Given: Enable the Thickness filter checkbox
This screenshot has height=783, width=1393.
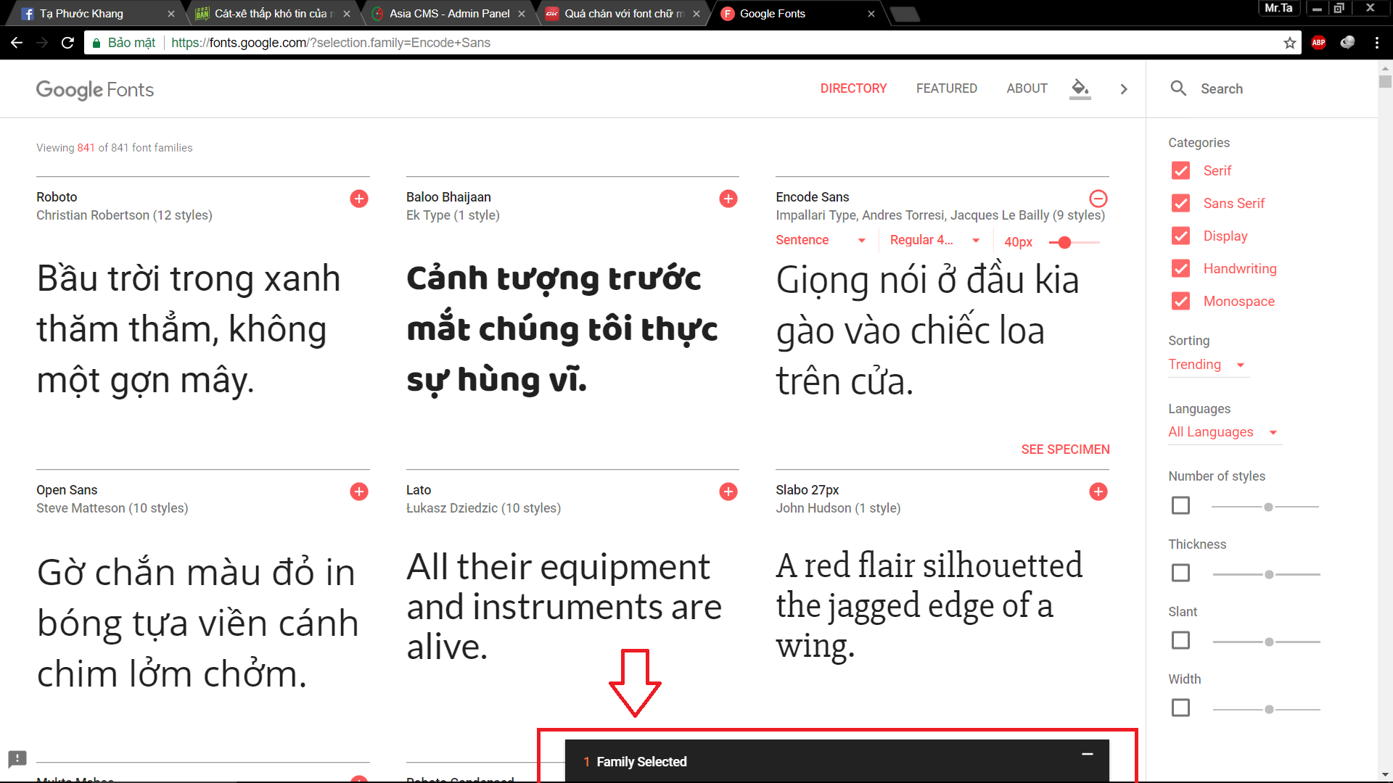Looking at the screenshot, I should (x=1180, y=573).
